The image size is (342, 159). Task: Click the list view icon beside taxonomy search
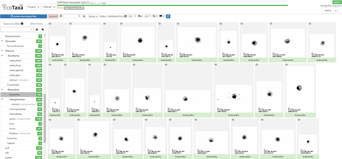(x=37, y=29)
